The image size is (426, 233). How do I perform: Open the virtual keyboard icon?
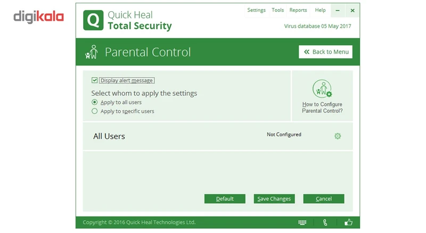(x=302, y=222)
